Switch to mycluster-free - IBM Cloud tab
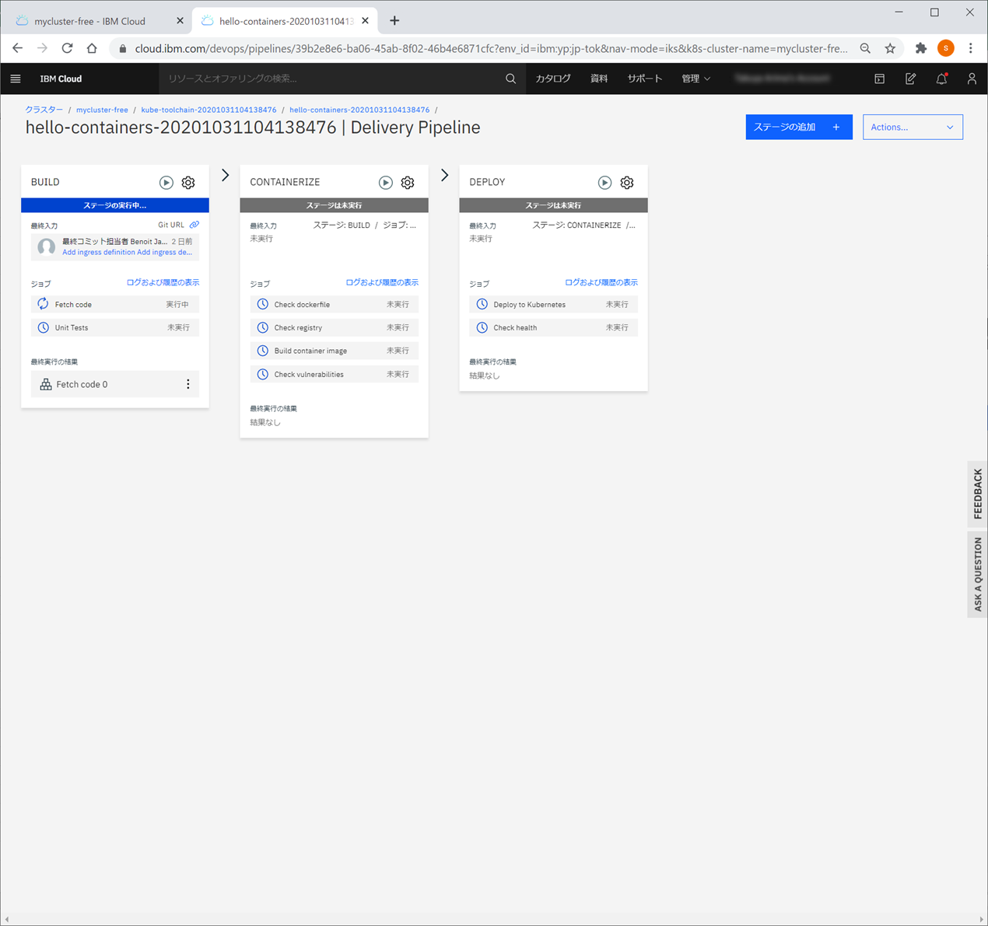 [89, 21]
